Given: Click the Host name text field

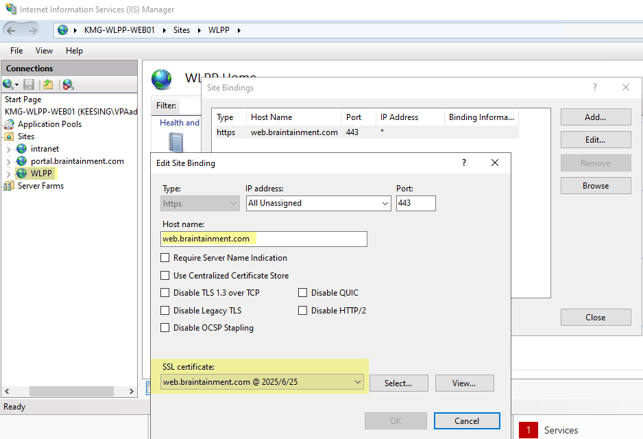Looking at the screenshot, I should coord(263,239).
